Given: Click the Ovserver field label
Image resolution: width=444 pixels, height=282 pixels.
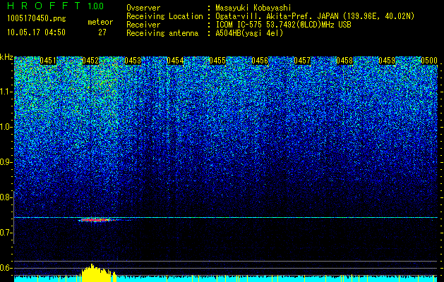Looking at the screenshot, I should 143,8.
